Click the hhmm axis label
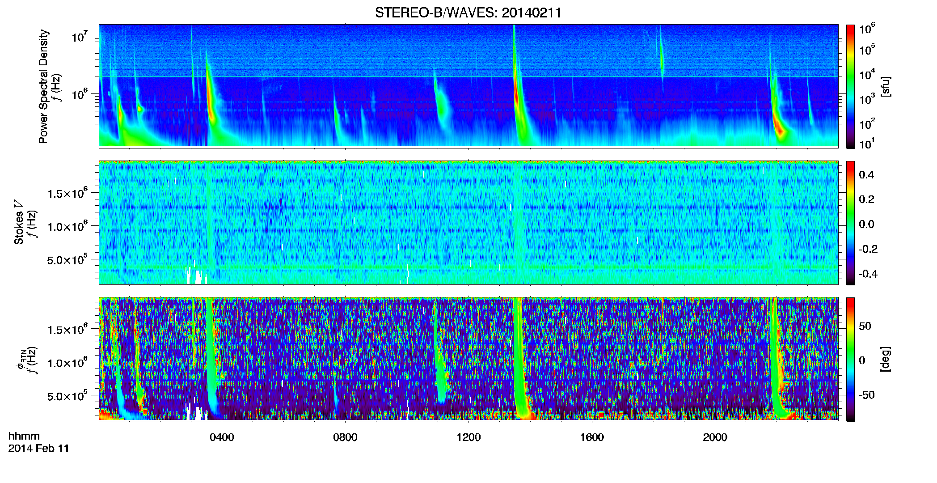The width and height of the screenshot is (937, 483). click(x=24, y=436)
